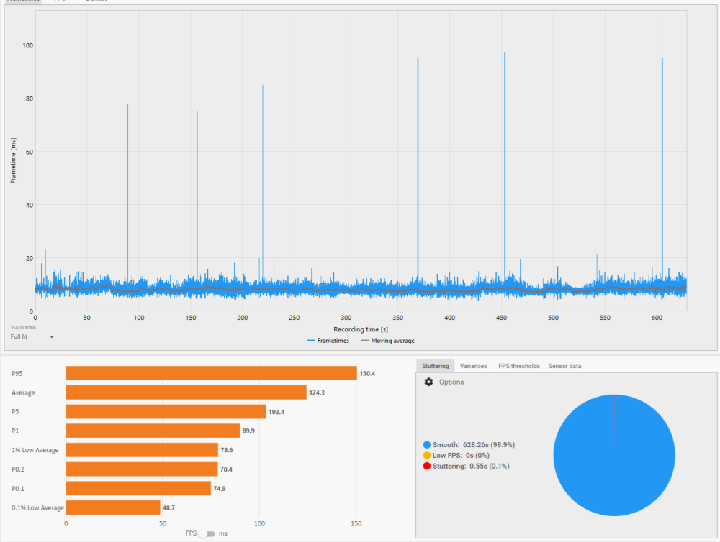Click the red Stuttering legend dot
720x542 pixels.
pos(427,467)
